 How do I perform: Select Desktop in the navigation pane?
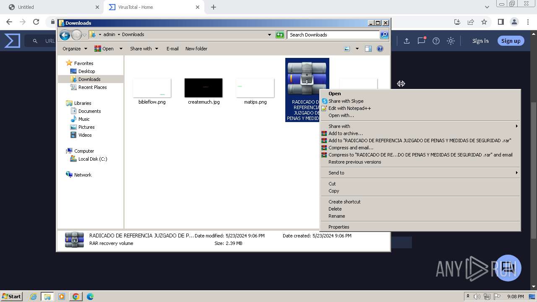86,71
